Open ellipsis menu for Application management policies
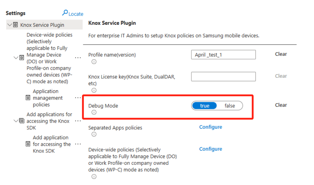 (x=78, y=98)
